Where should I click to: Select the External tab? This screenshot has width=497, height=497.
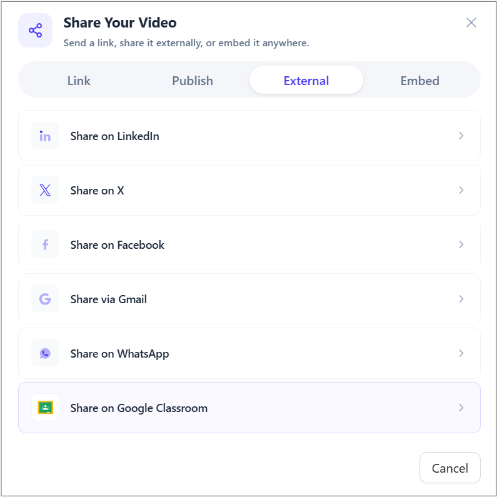pos(306,80)
